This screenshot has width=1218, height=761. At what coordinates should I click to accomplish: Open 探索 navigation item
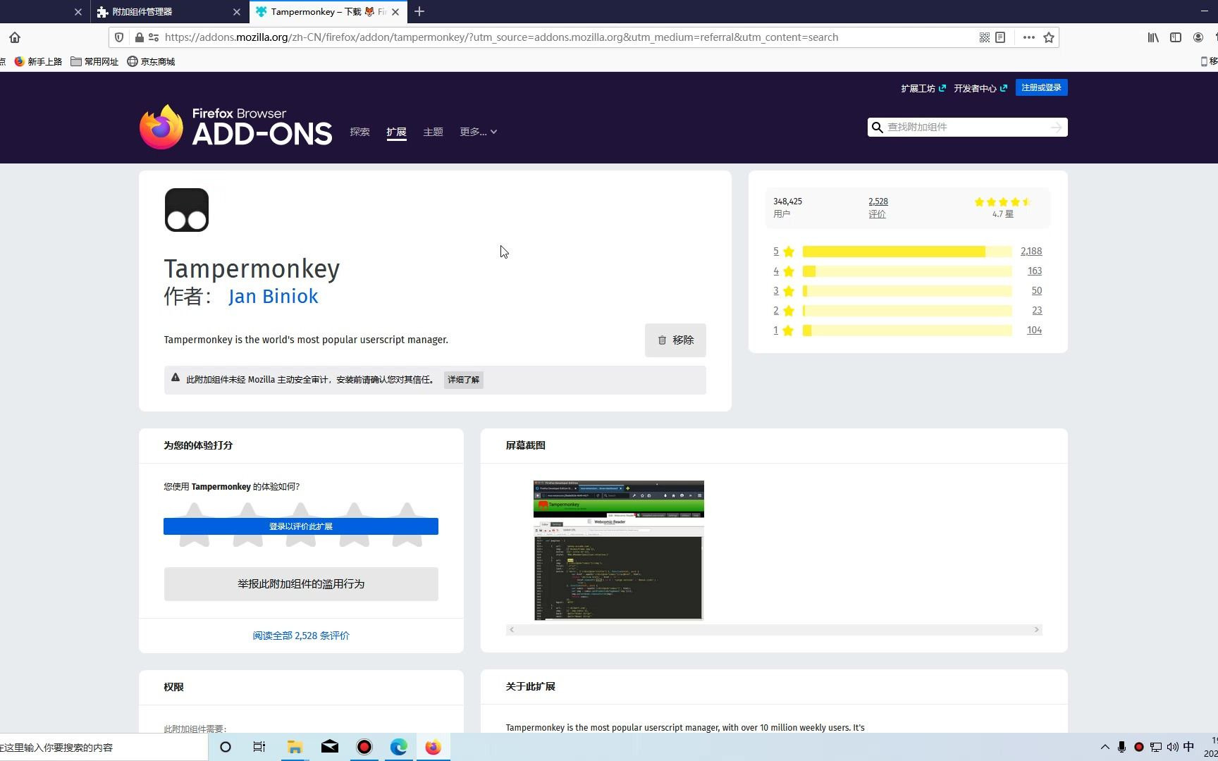pos(359,132)
